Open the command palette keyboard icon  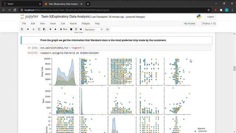click(x=107, y=29)
